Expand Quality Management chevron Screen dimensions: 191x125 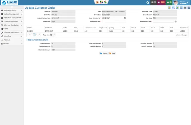tap(22, 21)
